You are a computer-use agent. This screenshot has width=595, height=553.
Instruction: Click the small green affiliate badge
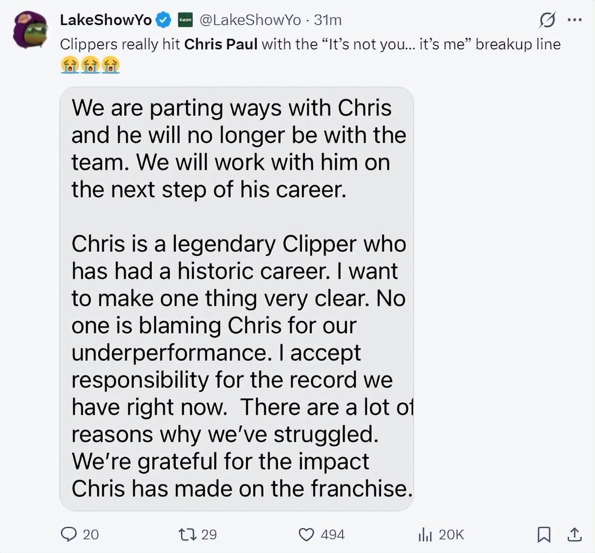[185, 20]
